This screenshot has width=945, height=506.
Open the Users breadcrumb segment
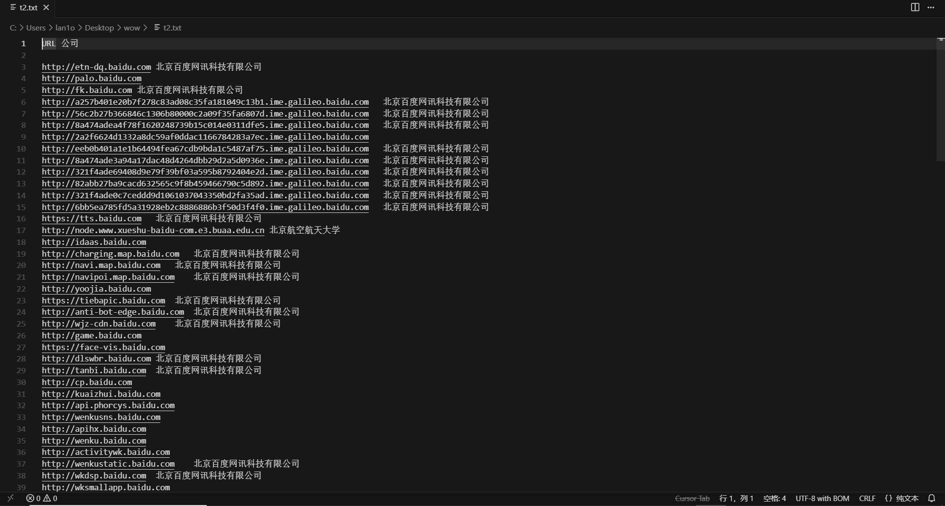point(36,28)
